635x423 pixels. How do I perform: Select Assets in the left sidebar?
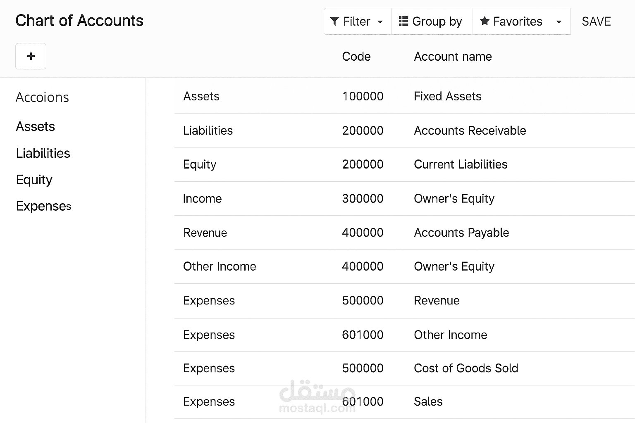36,126
